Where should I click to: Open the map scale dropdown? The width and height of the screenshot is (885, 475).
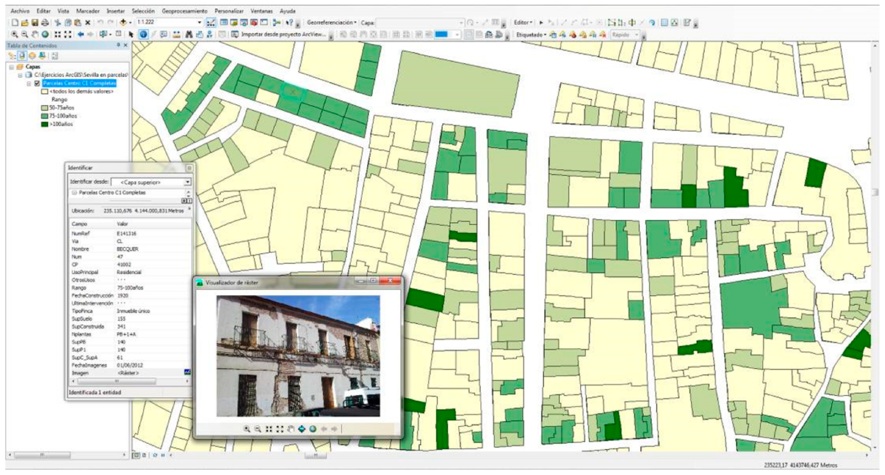coord(199,22)
